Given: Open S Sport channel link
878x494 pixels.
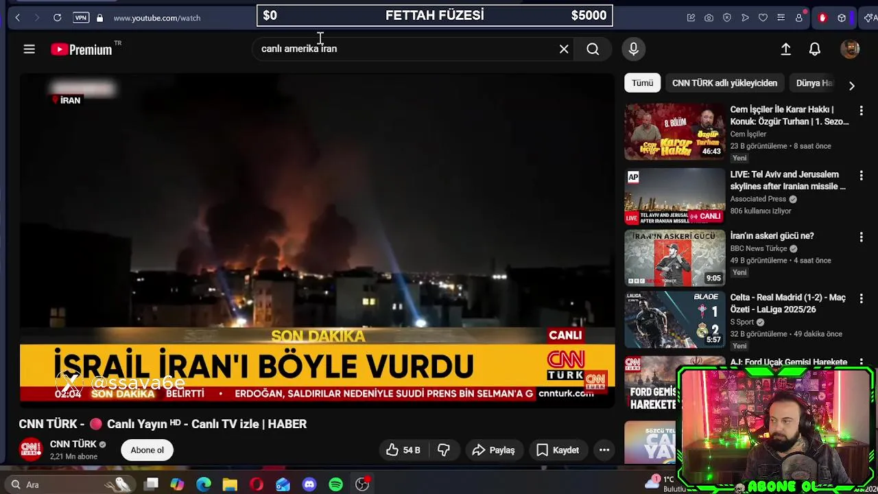Looking at the screenshot, I should [742, 322].
